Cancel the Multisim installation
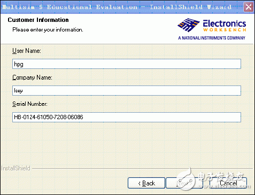This screenshot has height=195, width=255. click(228, 183)
